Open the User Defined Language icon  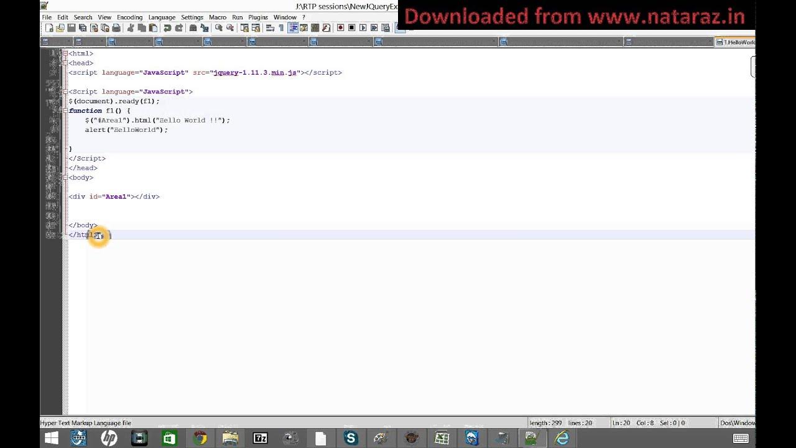click(x=304, y=28)
